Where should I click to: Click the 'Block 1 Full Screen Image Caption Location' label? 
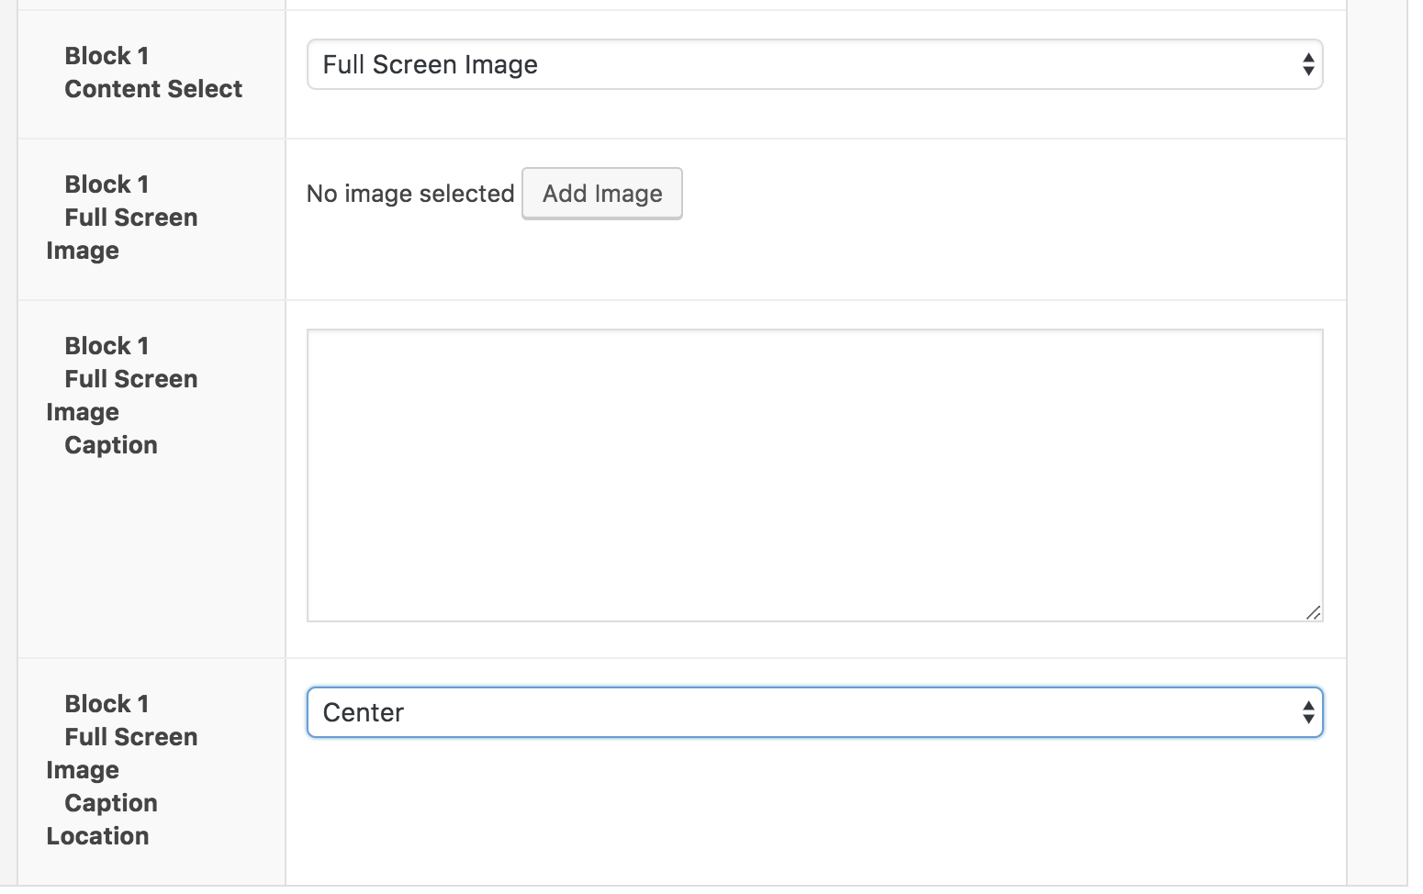coord(122,770)
